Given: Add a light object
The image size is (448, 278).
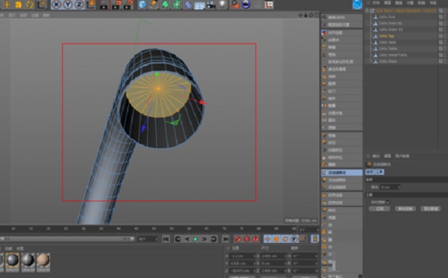Looking at the screenshot, I should [223, 4].
